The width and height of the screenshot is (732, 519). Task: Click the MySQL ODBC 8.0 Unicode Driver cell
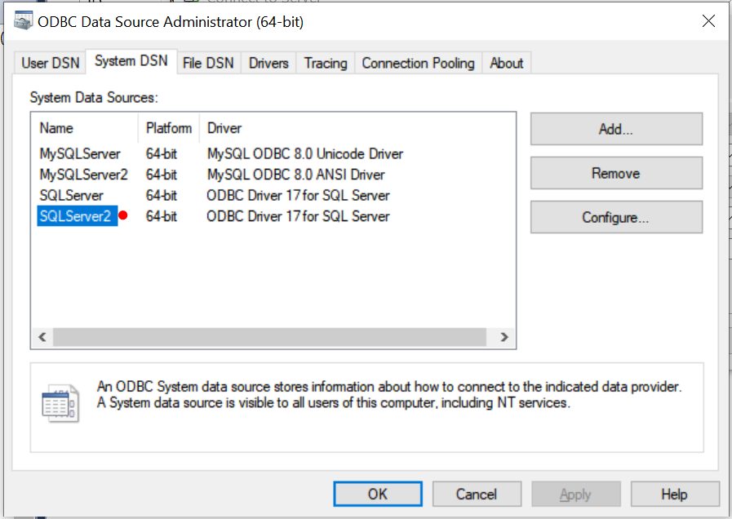[305, 153]
